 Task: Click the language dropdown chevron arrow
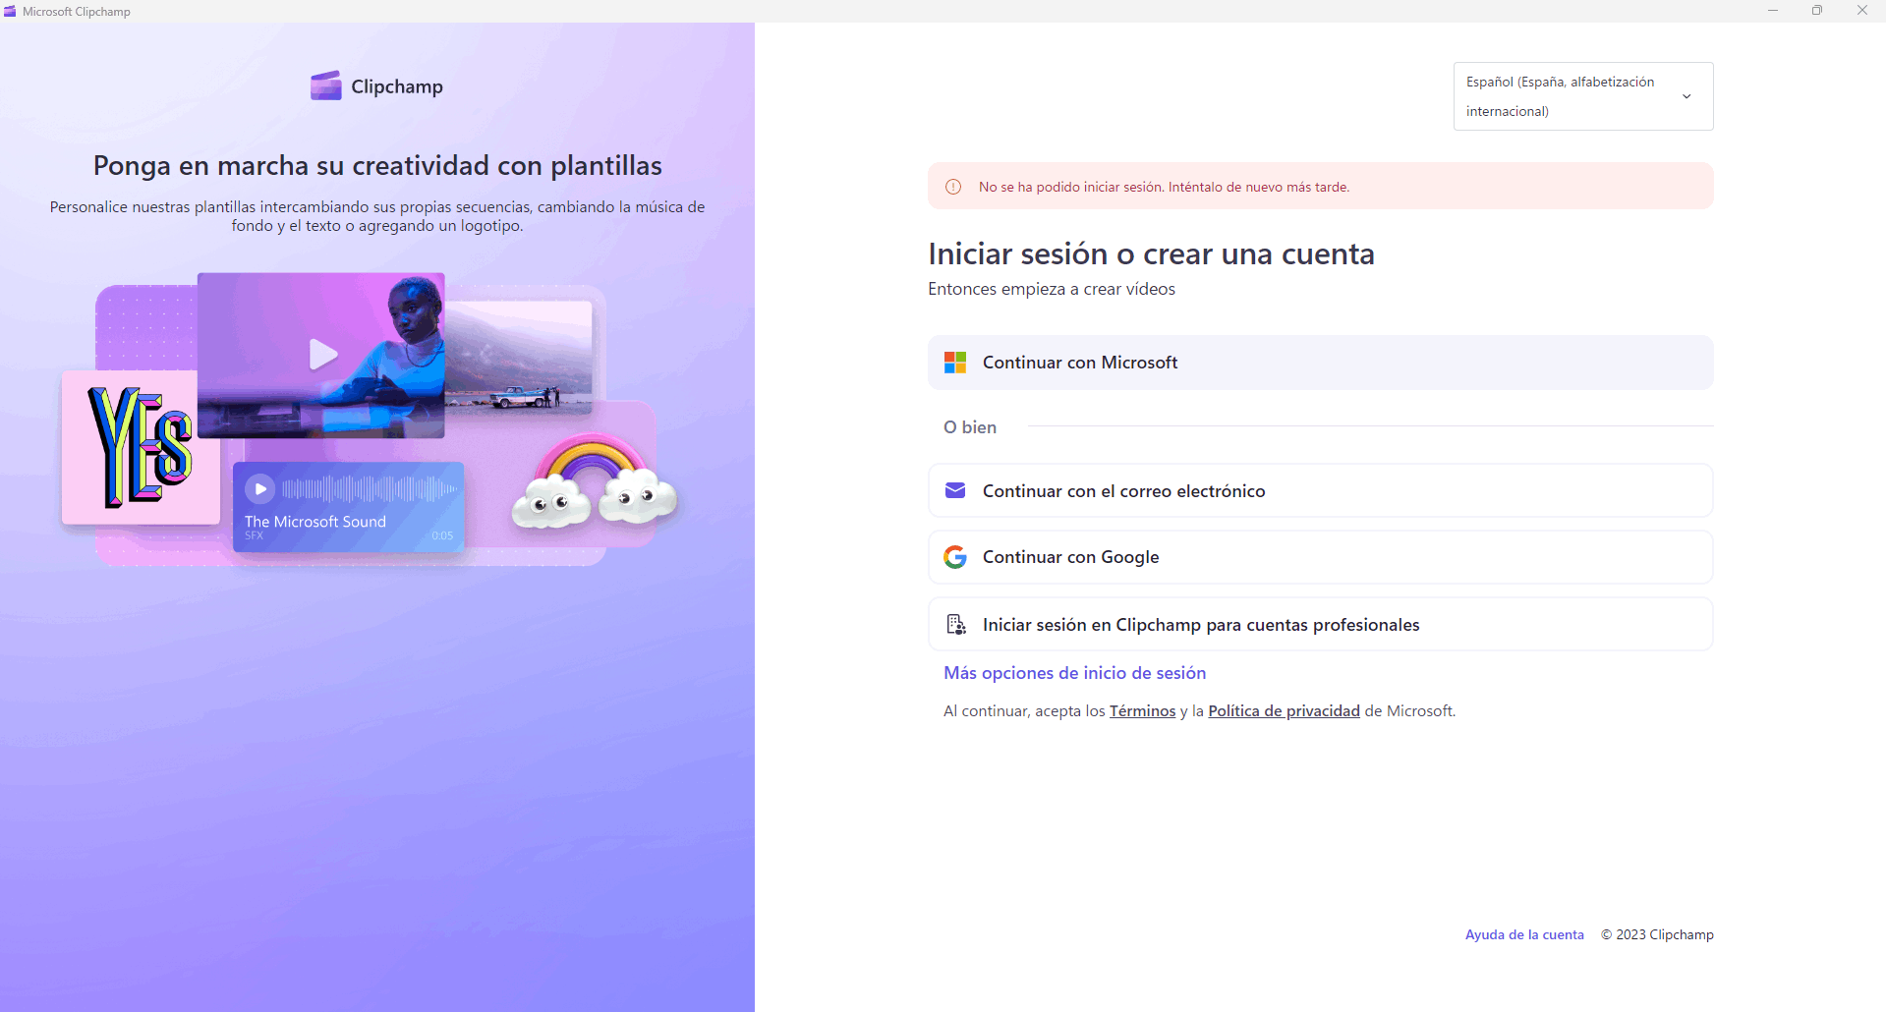(1686, 96)
